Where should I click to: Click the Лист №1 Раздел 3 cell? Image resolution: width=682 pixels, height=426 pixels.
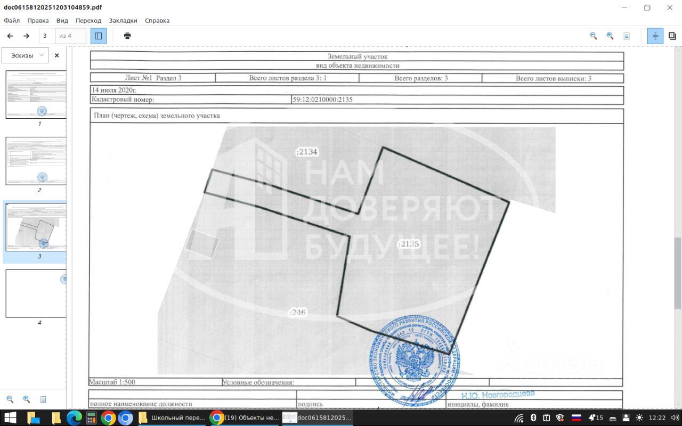[153, 78]
